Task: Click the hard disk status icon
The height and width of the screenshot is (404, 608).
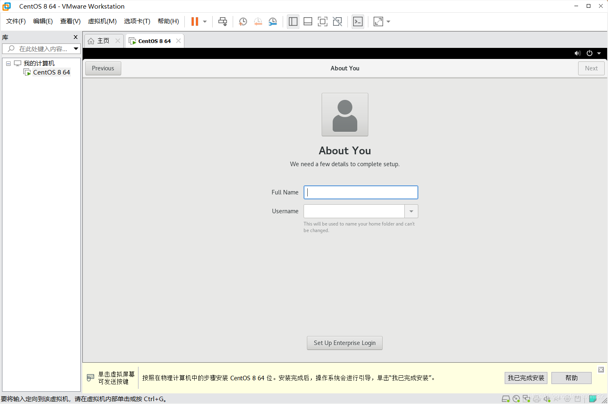Action: pyautogui.click(x=506, y=398)
